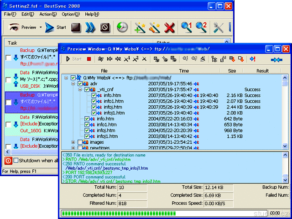Screen dimensions: 292x219
Task: Click the Size column header
Action: (x=232, y=71)
